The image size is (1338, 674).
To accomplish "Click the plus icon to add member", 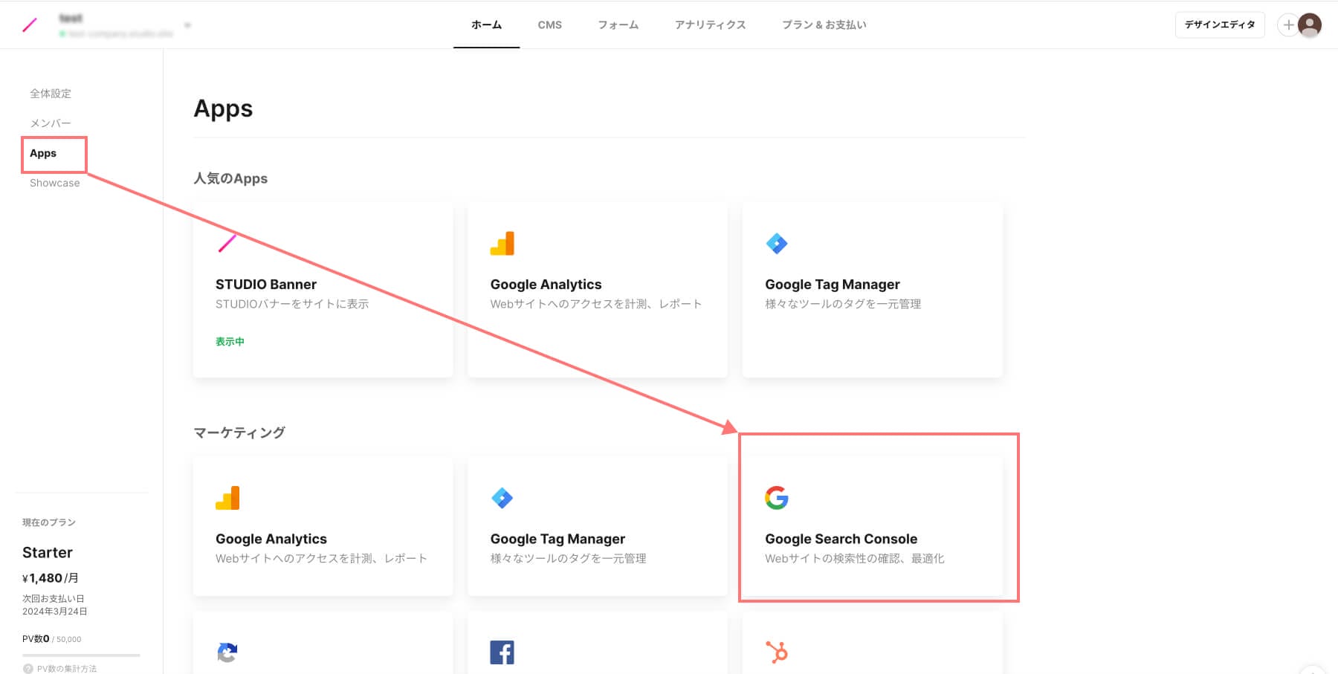I will 1288,25.
